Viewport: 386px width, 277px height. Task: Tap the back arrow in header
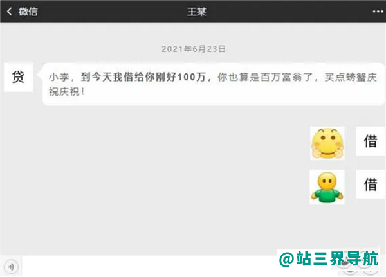[x=10, y=12]
